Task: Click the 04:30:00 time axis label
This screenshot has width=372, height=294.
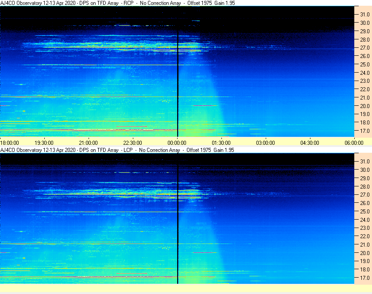Action: tap(310, 143)
